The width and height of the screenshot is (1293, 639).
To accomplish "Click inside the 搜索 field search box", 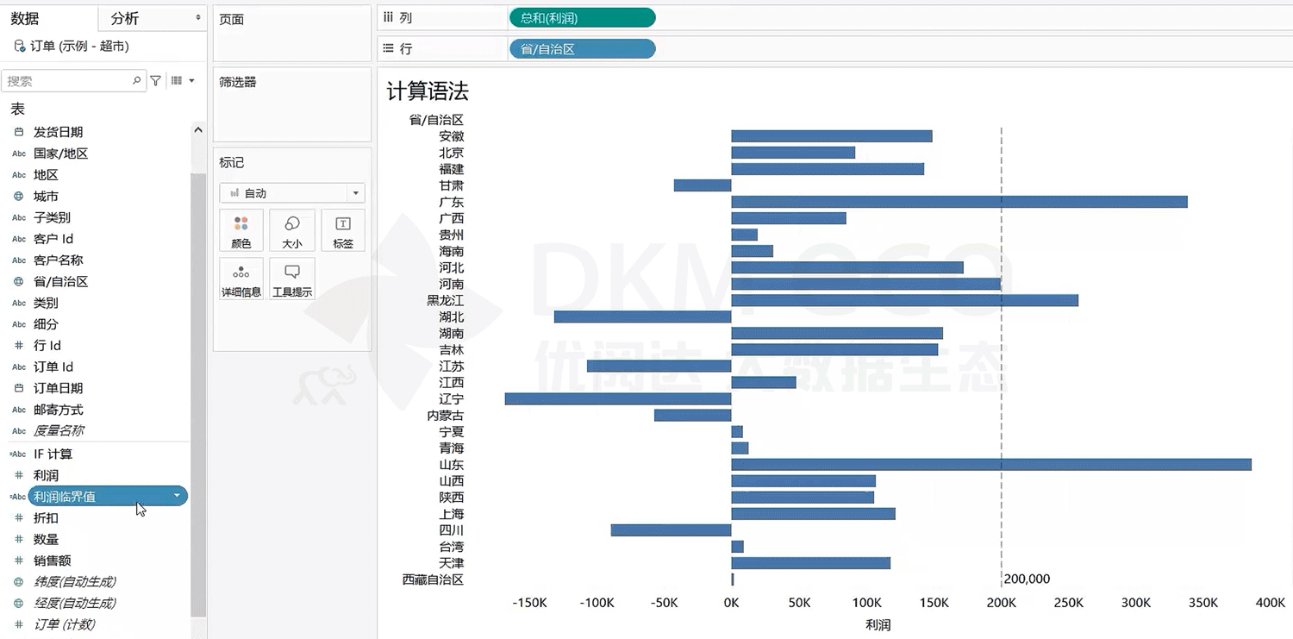I will coord(67,81).
